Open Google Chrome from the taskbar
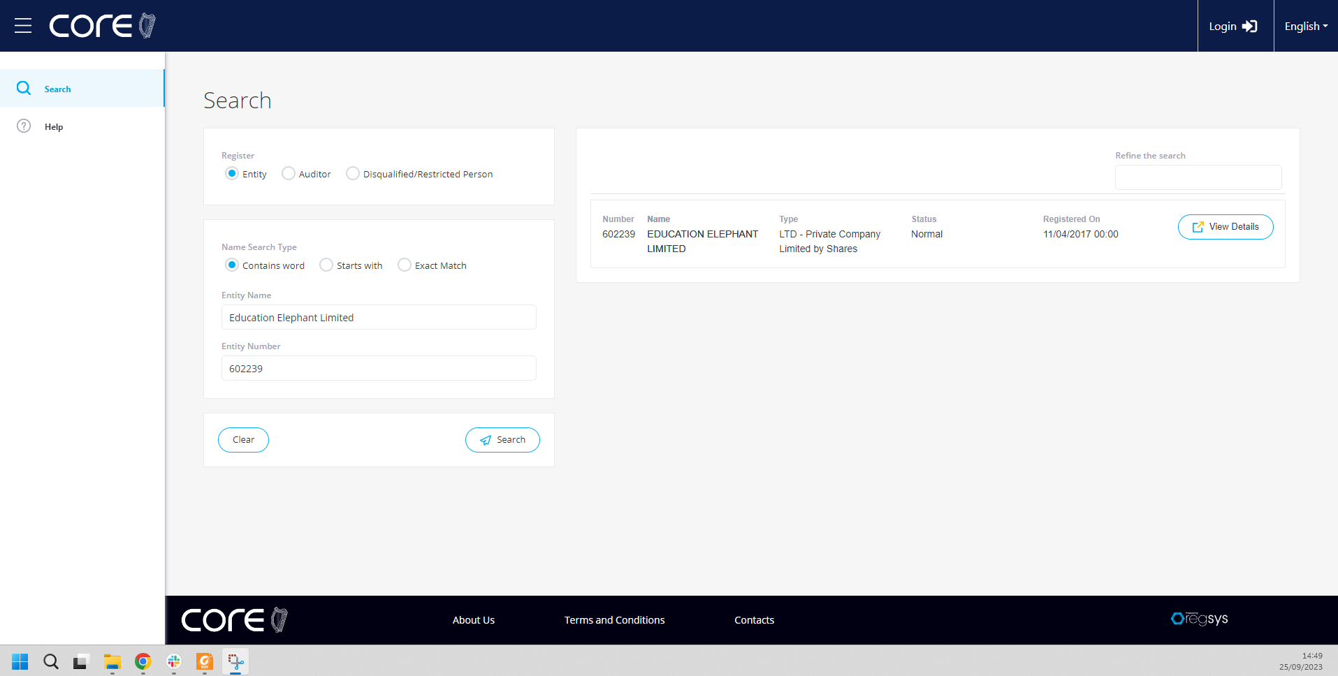Screen dimensions: 1338x676 coord(143,661)
